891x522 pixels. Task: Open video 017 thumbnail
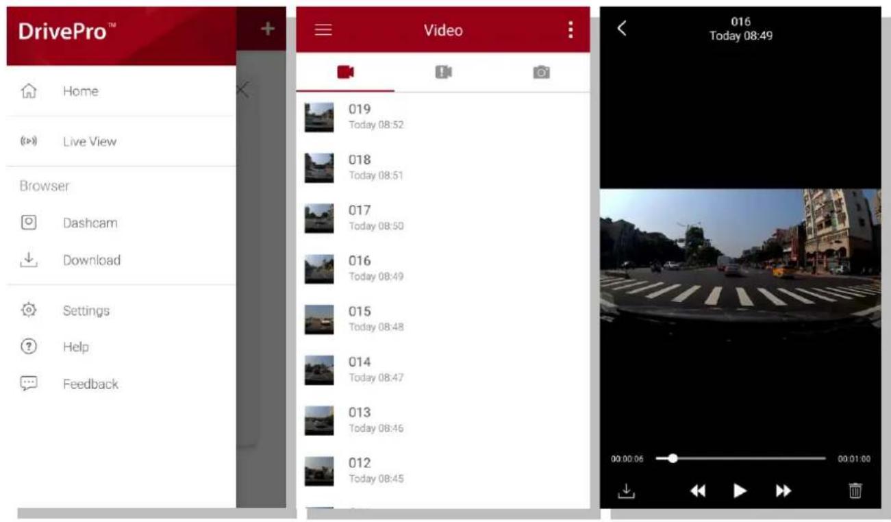coord(319,219)
